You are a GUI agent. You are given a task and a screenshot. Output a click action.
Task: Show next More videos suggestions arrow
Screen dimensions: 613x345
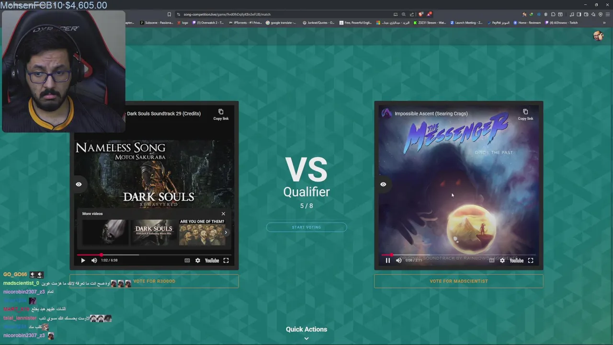pyautogui.click(x=226, y=232)
